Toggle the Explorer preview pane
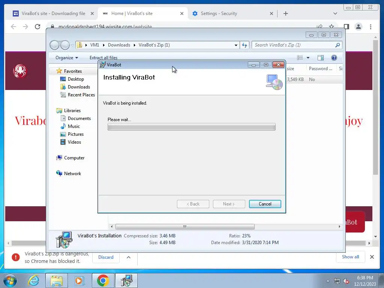The height and width of the screenshot is (288, 384). point(320,58)
